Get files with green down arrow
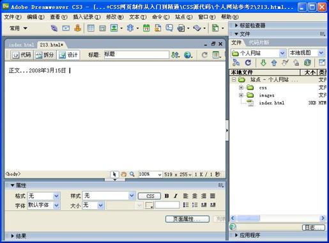329x243 pixels. point(263,63)
